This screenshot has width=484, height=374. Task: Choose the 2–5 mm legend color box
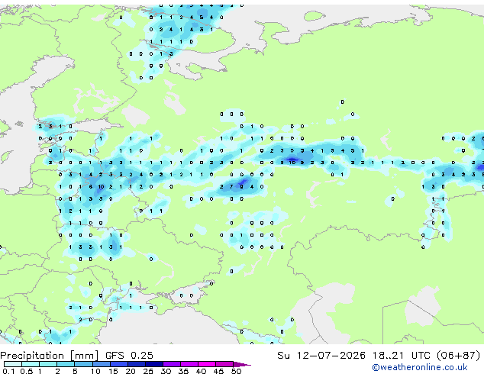tap(66, 364)
